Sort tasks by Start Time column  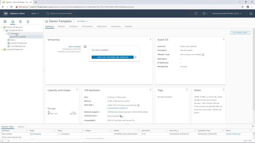174,131
